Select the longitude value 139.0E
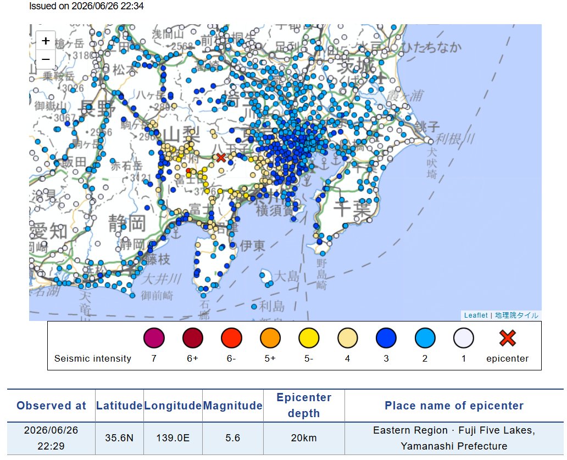 173,438
